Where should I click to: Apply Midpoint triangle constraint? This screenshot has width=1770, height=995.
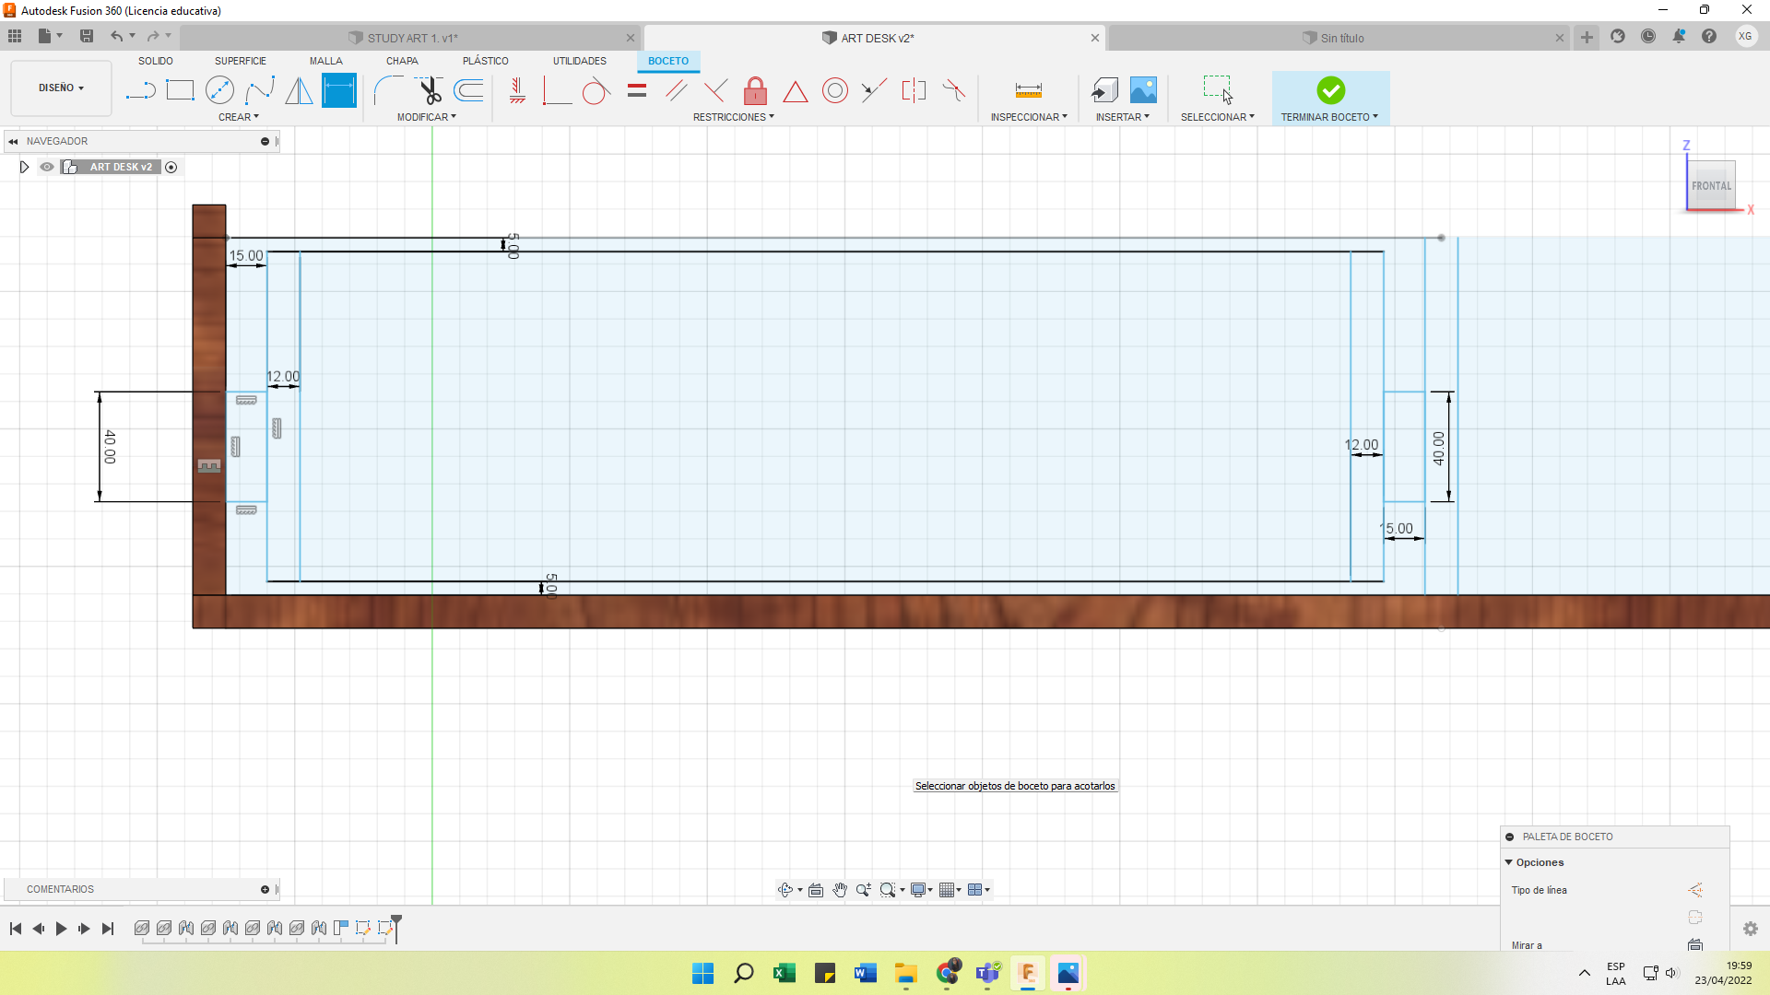[x=796, y=91]
